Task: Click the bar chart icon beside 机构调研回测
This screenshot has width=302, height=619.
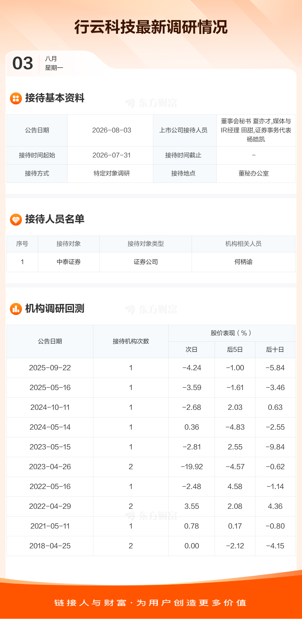Action: click(16, 309)
